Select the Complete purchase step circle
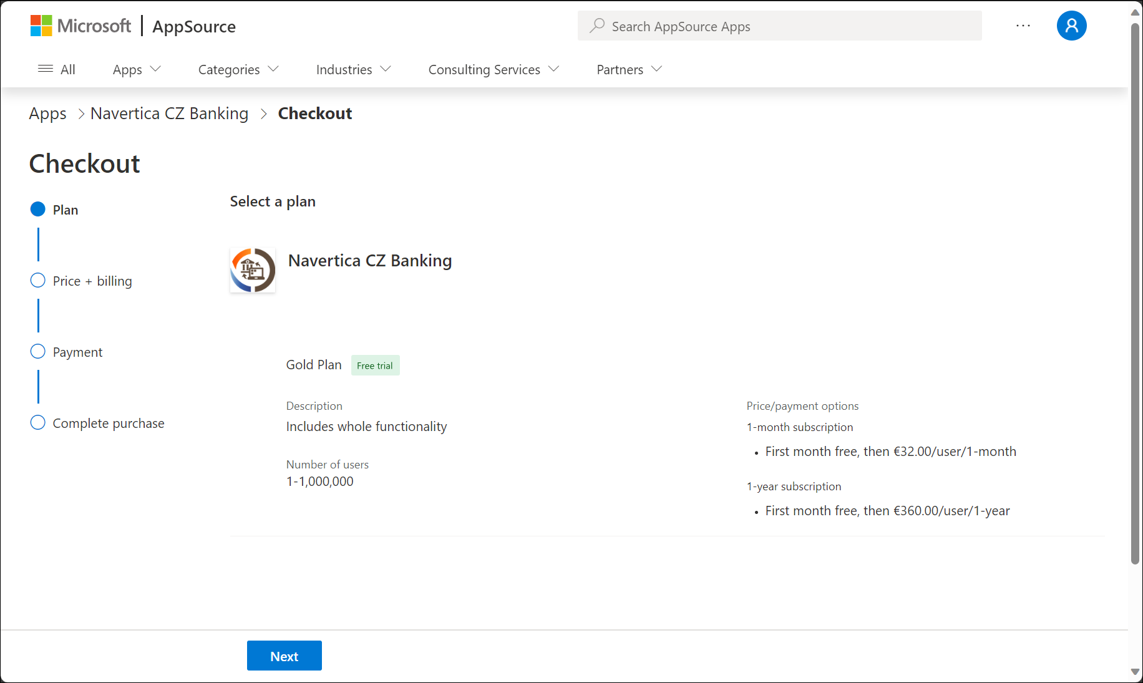 point(37,422)
